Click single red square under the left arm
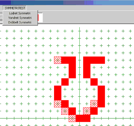Screen dimensions: 134x126 [65, 82]
